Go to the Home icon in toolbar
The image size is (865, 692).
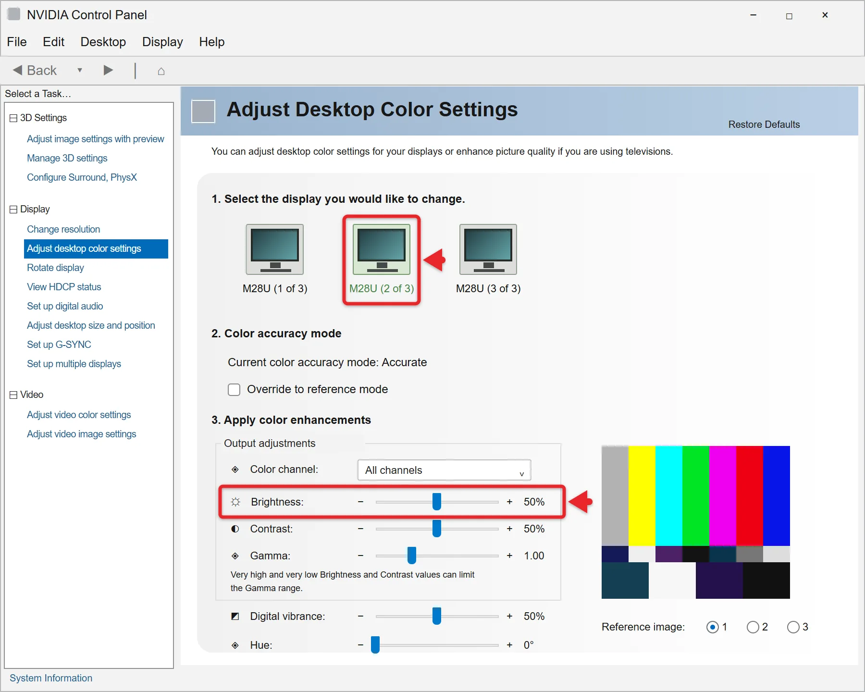(x=161, y=71)
